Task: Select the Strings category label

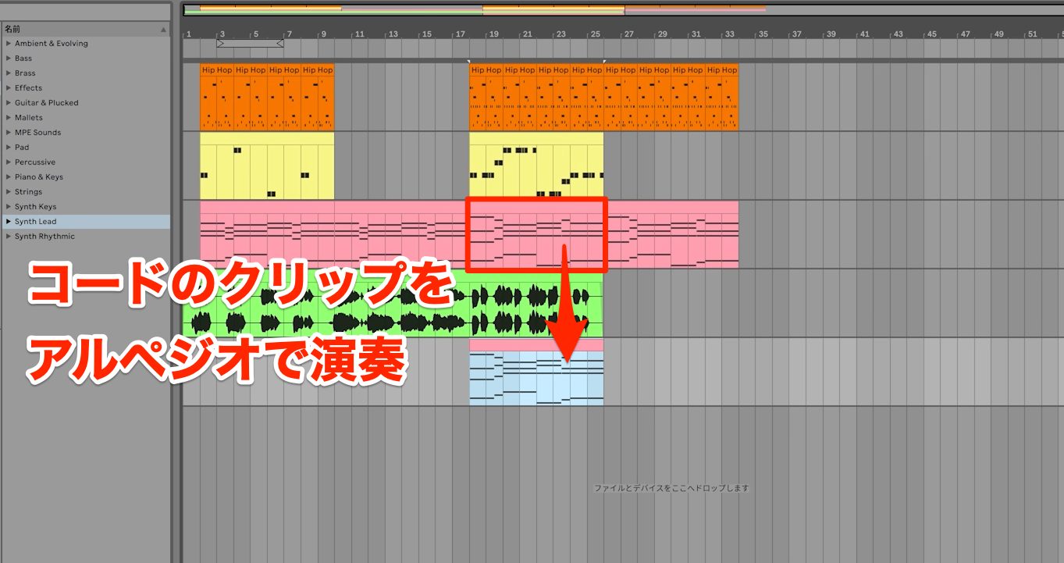Action: pos(29,192)
